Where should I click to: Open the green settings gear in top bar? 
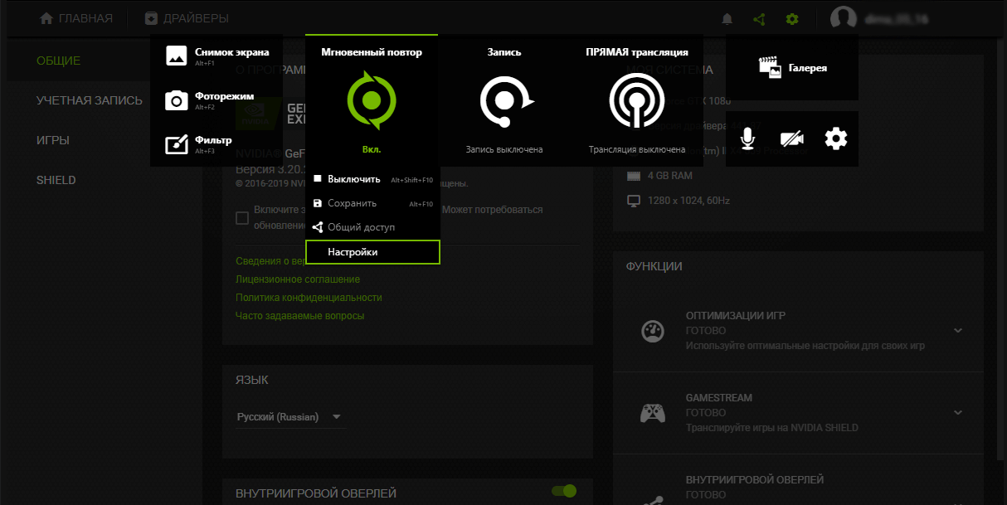coord(792,18)
